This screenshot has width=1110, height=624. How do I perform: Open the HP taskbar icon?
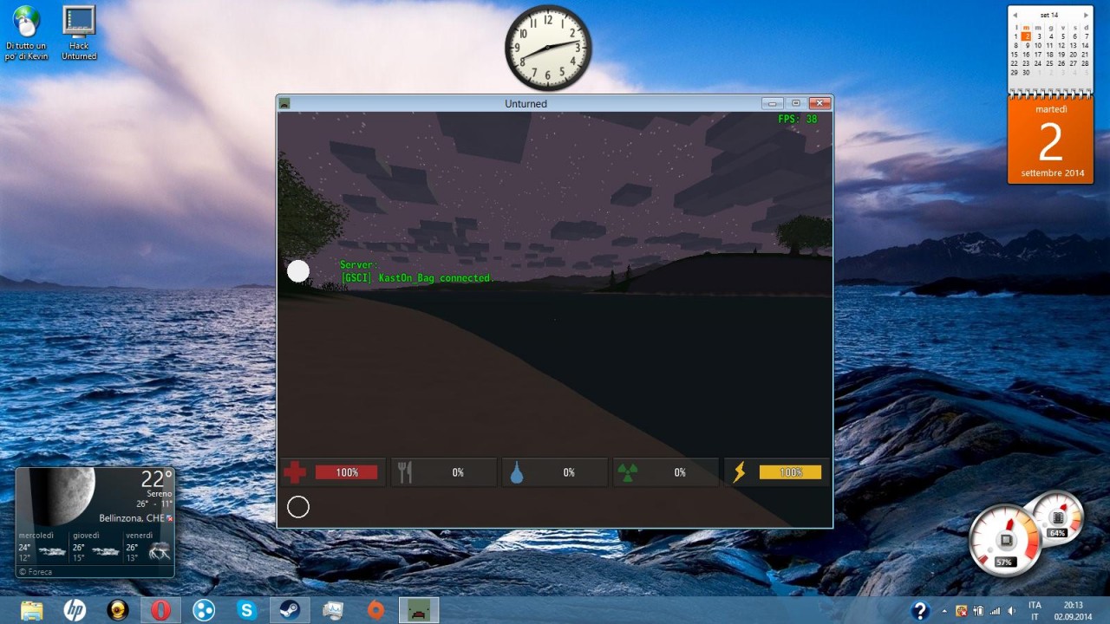pos(75,610)
